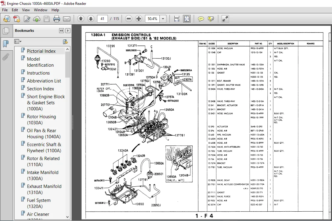The height and width of the screenshot is (221, 332).
Task: Click the Bookmarks pane right arrow button
Action: [x=68, y=31]
